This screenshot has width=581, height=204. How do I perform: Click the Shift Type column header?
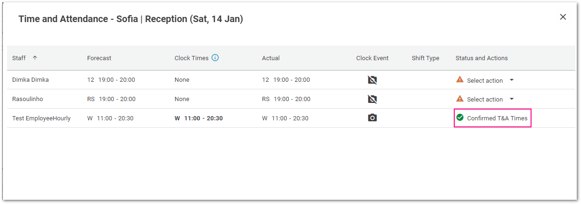pyautogui.click(x=426, y=58)
